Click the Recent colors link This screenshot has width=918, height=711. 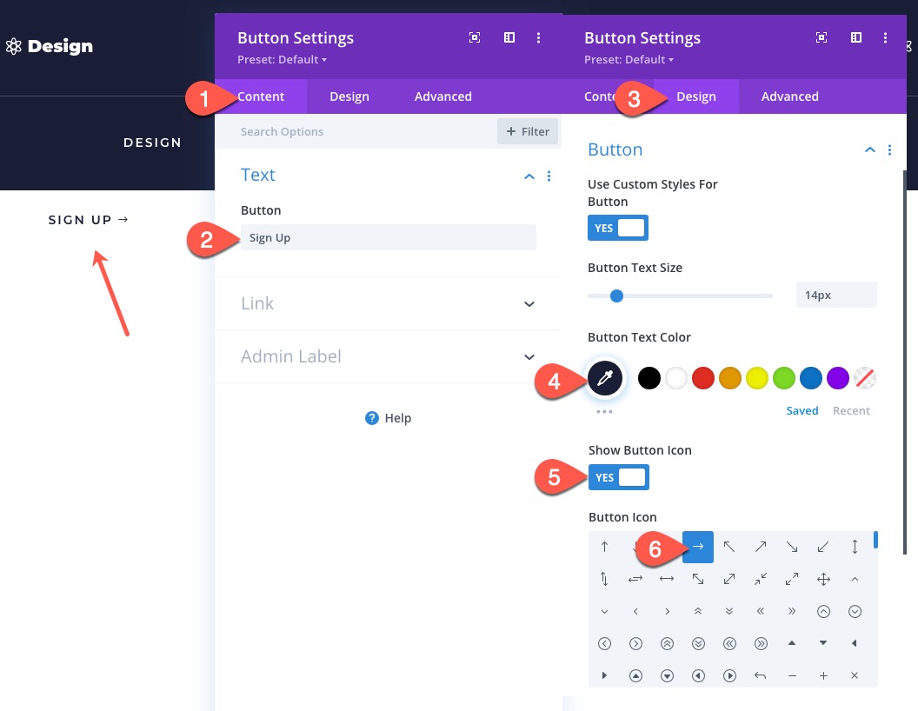tap(851, 410)
